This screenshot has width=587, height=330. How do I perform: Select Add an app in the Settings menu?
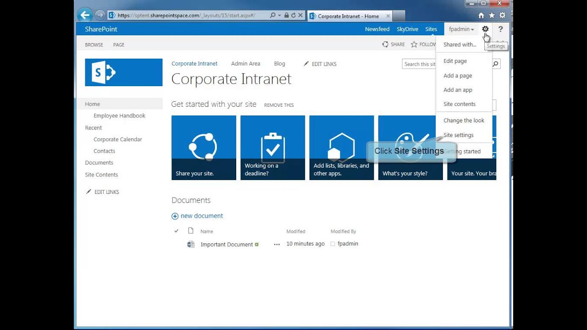[458, 90]
